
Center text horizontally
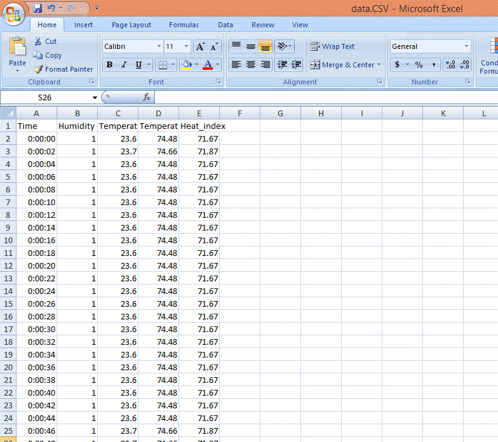[x=251, y=65]
